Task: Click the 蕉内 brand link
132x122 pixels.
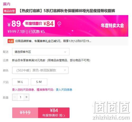Action: pos(7,4)
